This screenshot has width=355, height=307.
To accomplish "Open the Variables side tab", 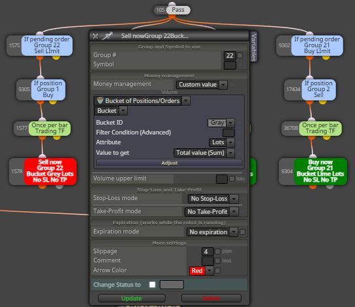I will pos(253,47).
